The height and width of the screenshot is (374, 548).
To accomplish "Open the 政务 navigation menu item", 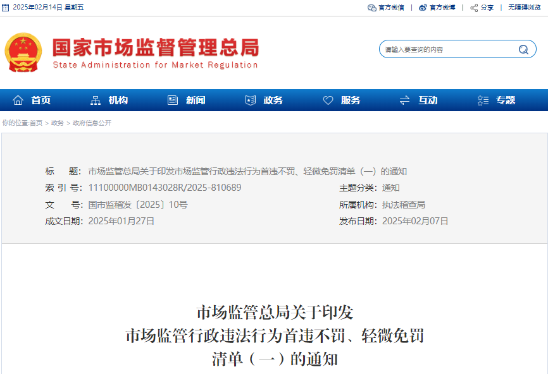I will point(273,100).
